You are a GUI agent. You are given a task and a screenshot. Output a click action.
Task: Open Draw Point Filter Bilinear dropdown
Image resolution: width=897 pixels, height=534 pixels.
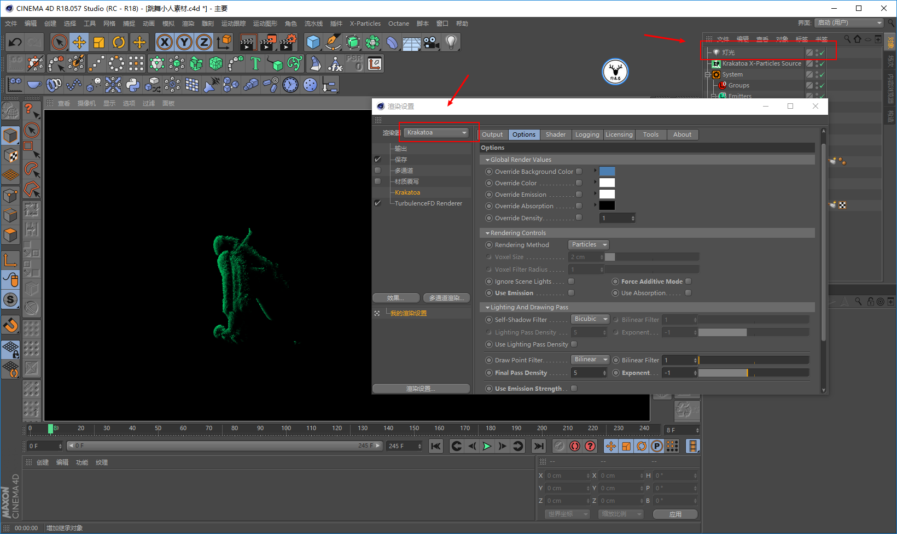coord(590,359)
